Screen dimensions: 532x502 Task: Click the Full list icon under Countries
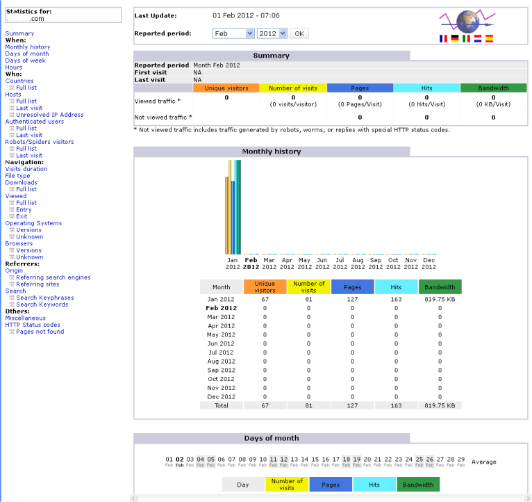pyautogui.click(x=12, y=88)
